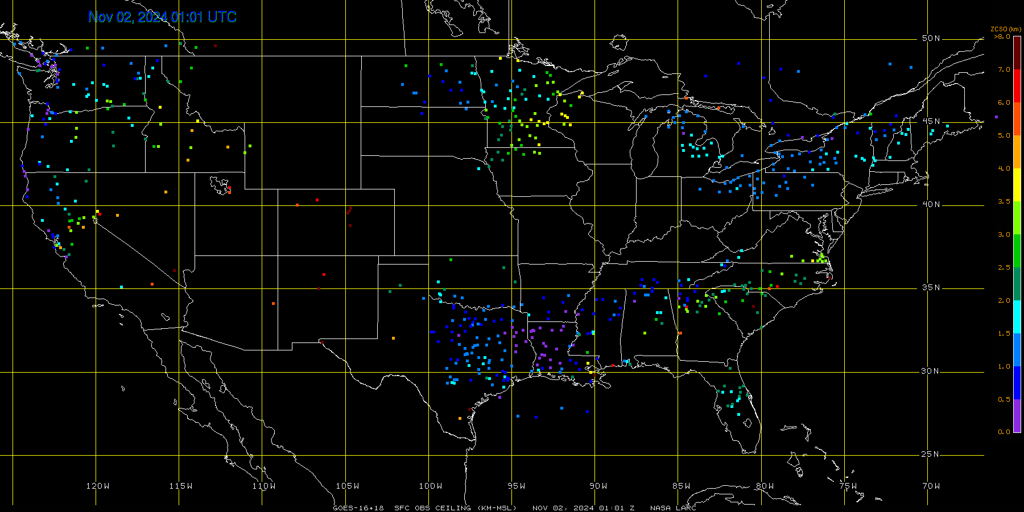Click the 100W longitude label

[x=431, y=486]
